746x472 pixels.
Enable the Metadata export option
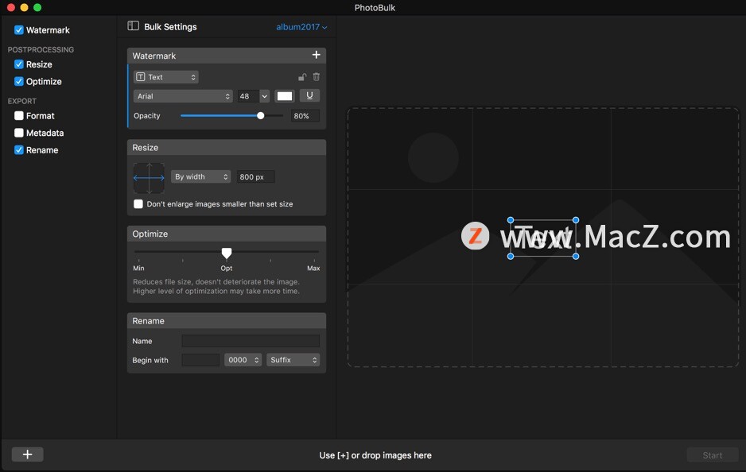[19, 133]
